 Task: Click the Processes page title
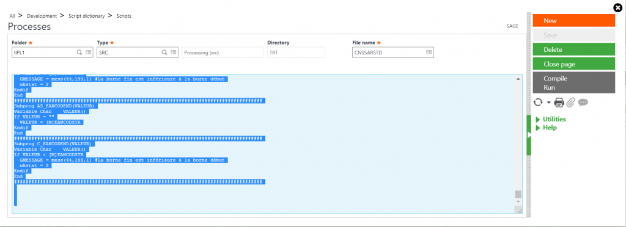(29, 27)
